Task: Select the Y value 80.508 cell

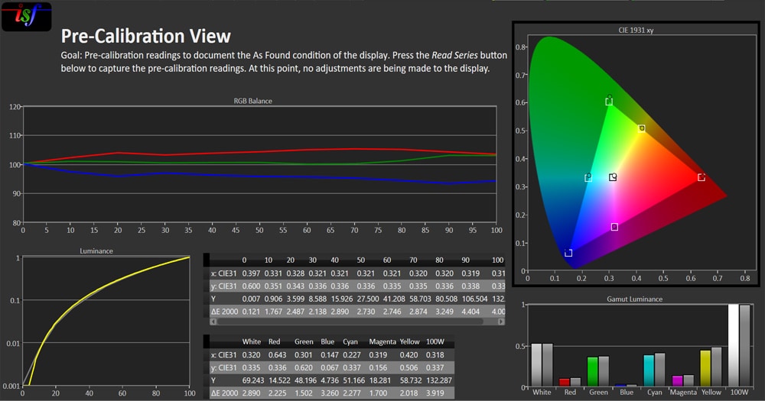Action: pos(446,299)
